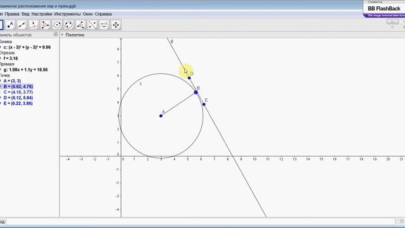Select Circle with Center through Point tool
Viewport: 405px width, 228px height.
(57, 25)
